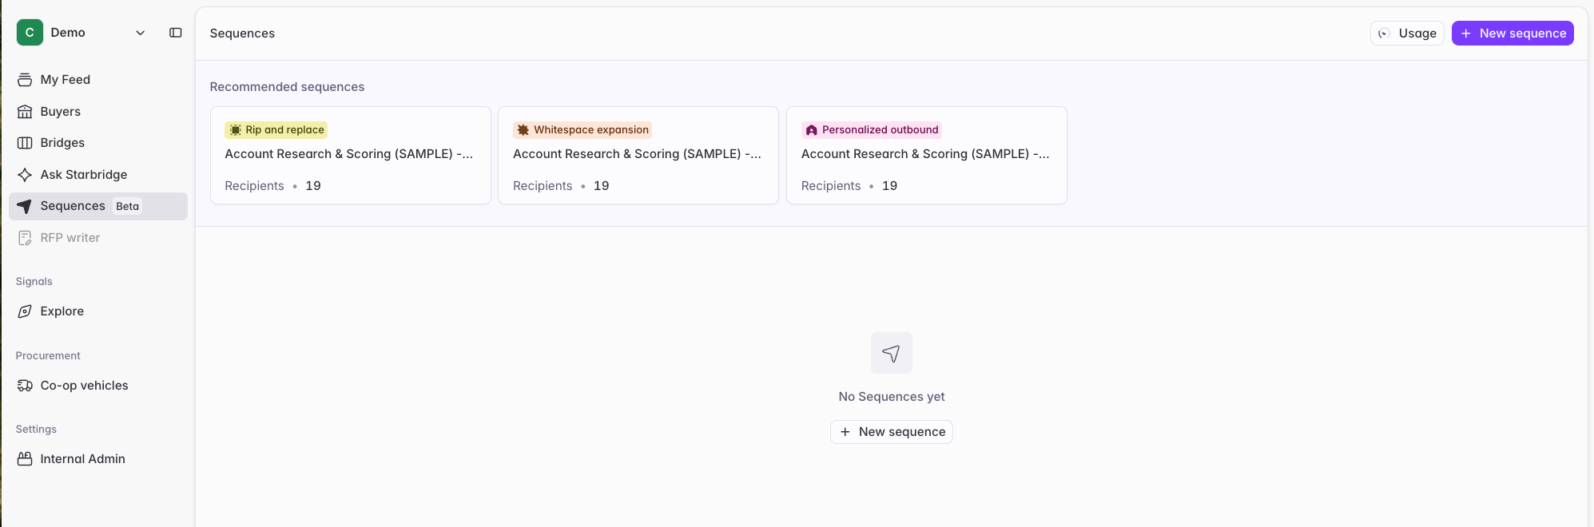Click the Whitespace expansion burst icon

pyautogui.click(x=523, y=130)
